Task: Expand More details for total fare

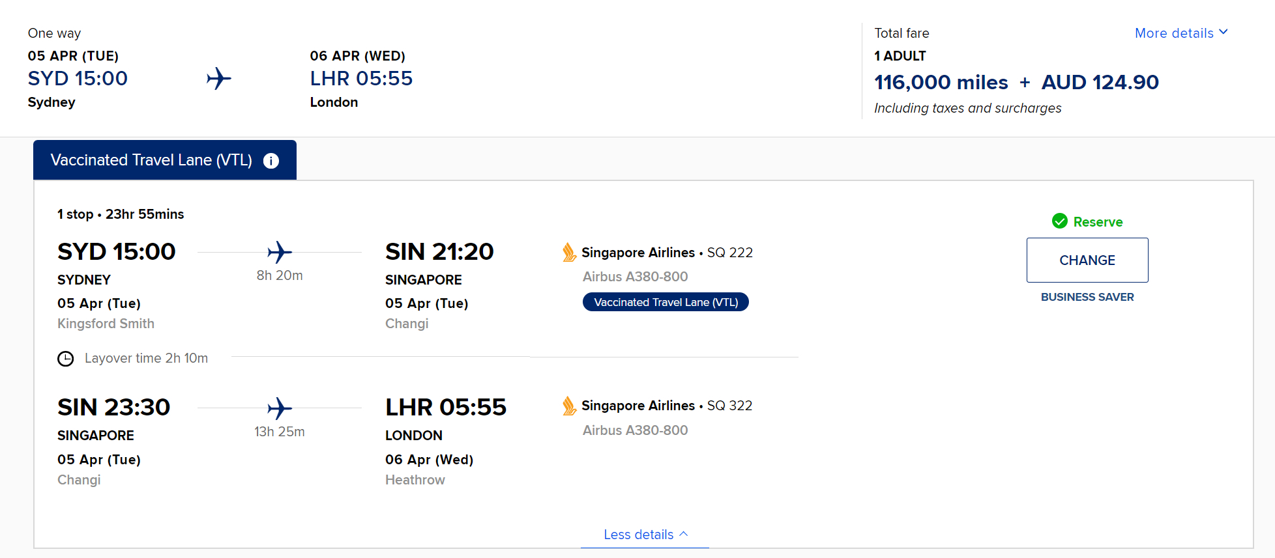Action: coord(1181,33)
